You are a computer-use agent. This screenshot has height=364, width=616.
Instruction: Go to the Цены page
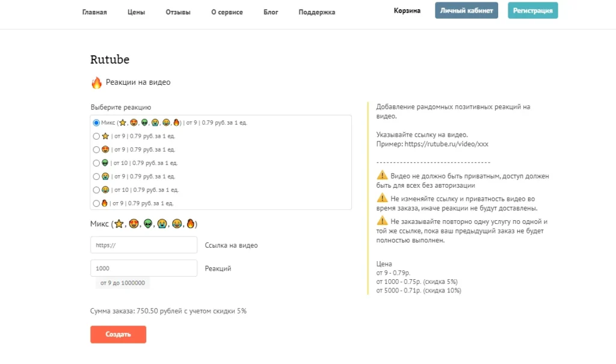click(136, 12)
